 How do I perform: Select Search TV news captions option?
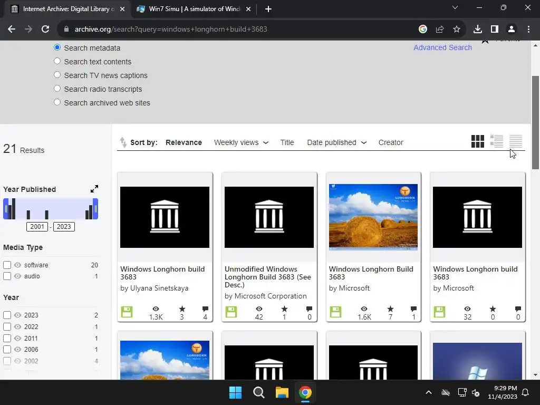pos(57,75)
